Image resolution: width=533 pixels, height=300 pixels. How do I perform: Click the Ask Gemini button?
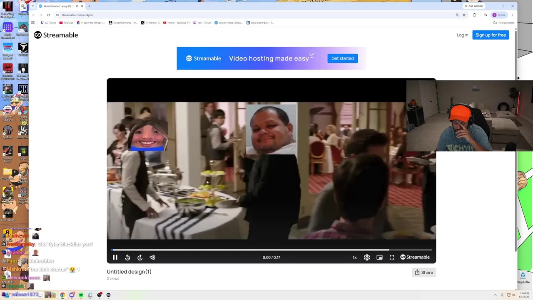pos(474,6)
